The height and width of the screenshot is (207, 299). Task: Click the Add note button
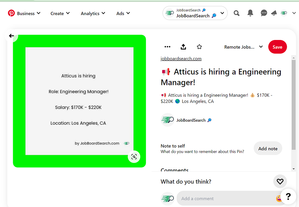tap(268, 149)
